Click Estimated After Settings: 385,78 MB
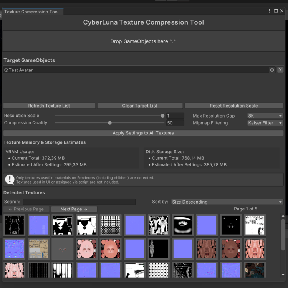 point(189,165)
